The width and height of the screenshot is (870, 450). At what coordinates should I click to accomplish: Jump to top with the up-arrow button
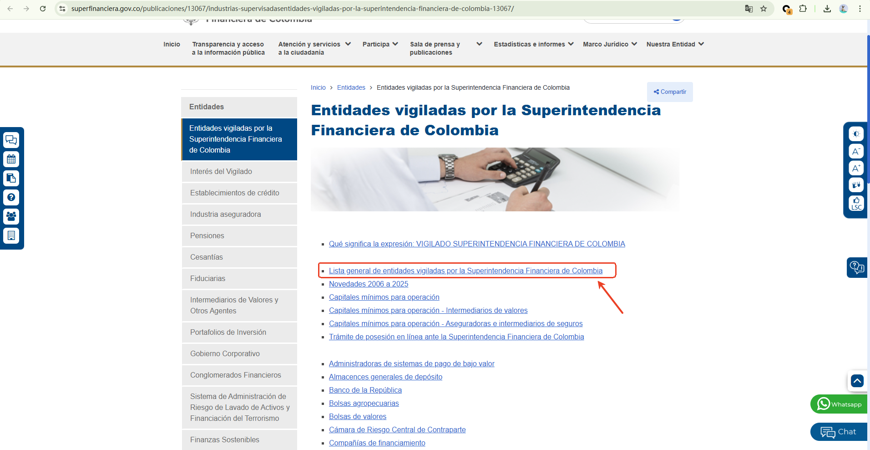857,381
